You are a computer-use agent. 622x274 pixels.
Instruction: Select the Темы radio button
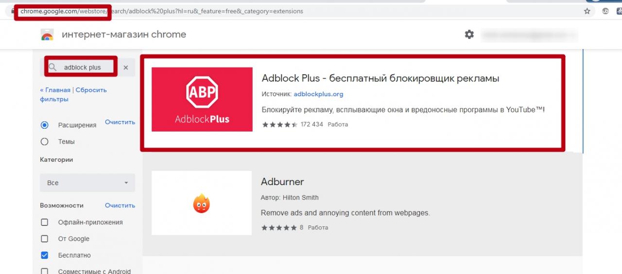(x=45, y=142)
